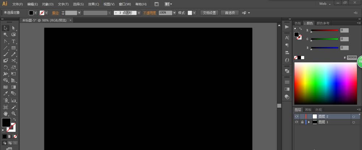Hide 图层 2 with its eye icon
The image size is (362, 150).
pyautogui.click(x=297, y=117)
